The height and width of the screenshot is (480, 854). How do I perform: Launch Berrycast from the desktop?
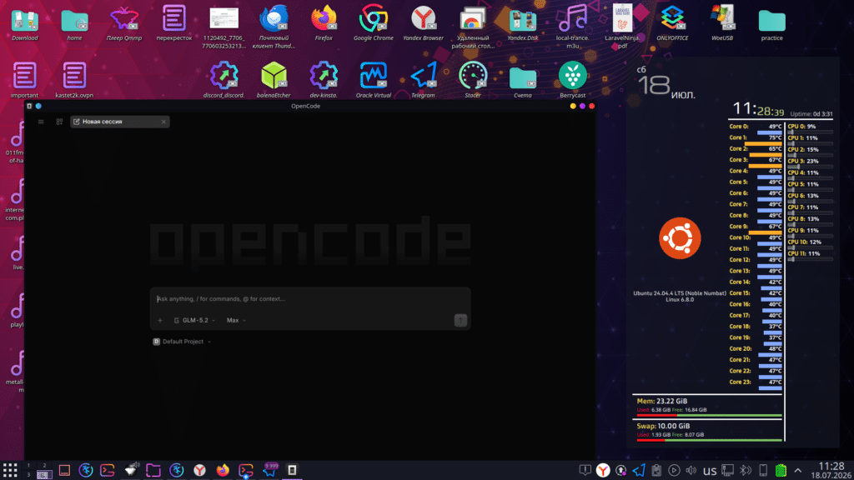[572, 81]
